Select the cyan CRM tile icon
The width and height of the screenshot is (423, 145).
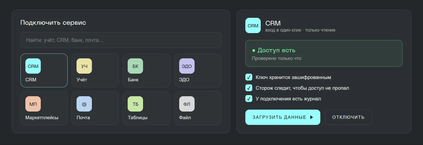(x=33, y=66)
